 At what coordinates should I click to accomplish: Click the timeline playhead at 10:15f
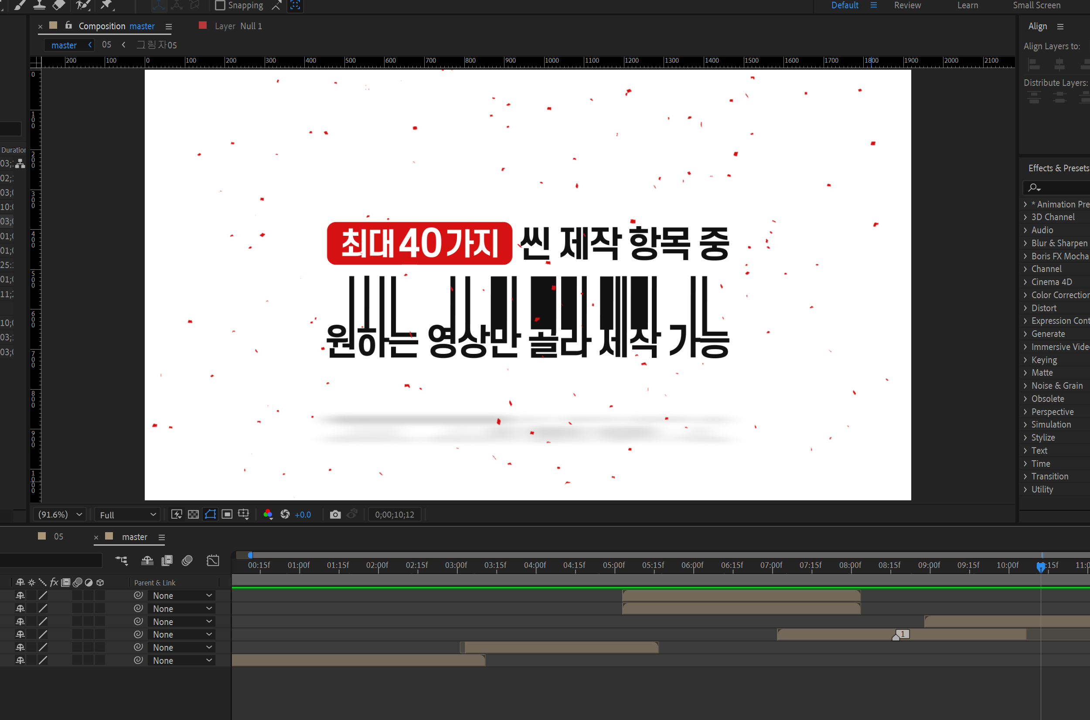pos(1041,567)
